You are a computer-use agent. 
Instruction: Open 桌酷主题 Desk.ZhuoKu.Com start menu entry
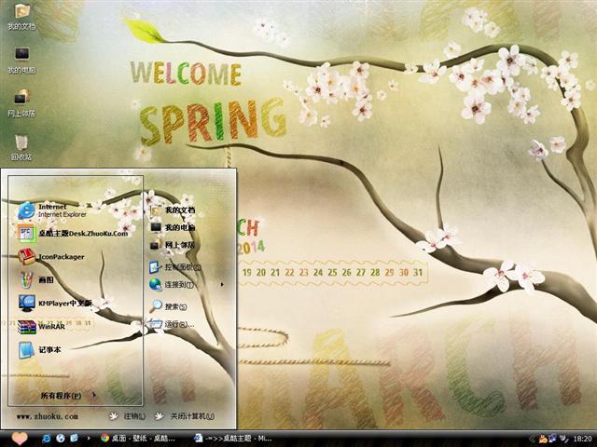(x=73, y=233)
